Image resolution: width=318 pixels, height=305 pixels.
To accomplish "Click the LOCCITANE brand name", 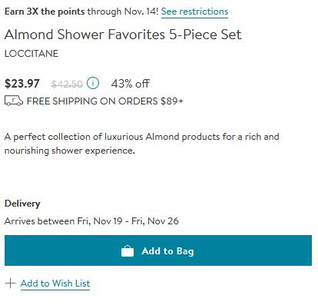I will (x=31, y=54).
